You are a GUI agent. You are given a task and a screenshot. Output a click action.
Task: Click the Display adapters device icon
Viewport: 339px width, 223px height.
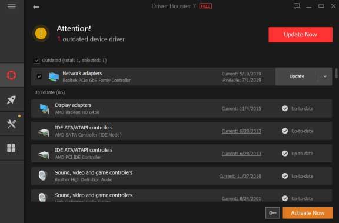coord(45,109)
